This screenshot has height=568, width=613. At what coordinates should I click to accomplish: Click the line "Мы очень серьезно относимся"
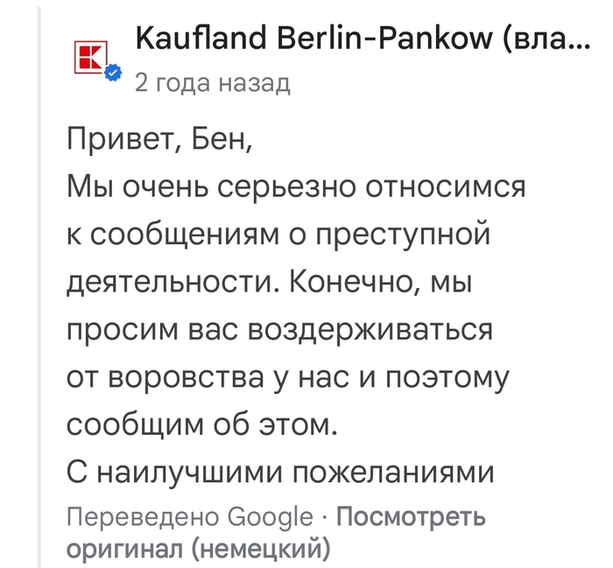pos(295,187)
